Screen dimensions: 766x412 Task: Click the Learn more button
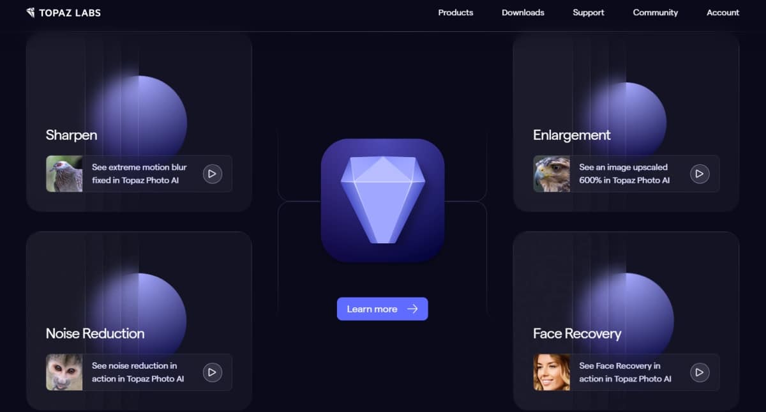[382, 309]
